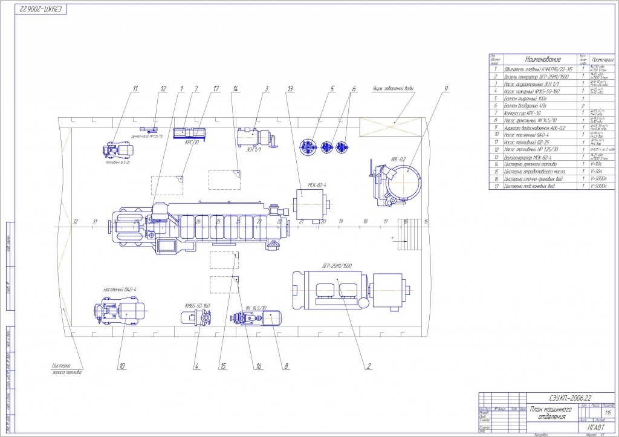Viewport: 619px width, 437px height.
Task: Select table row "Валогенератор МСК-82-4"
Action: coord(552,157)
